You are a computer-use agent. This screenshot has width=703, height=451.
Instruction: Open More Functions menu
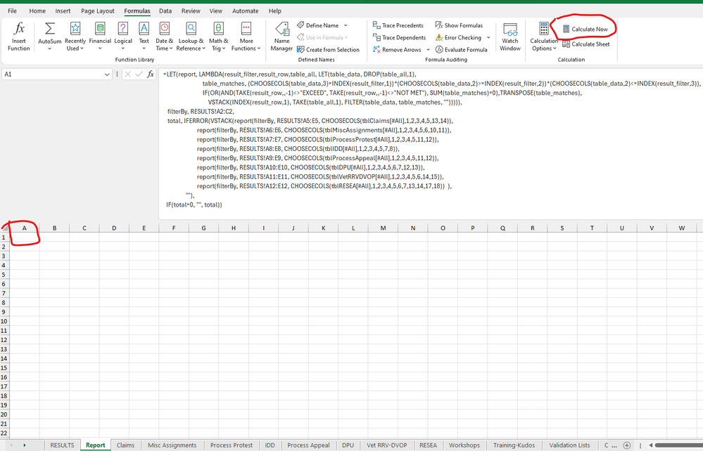pyautogui.click(x=246, y=37)
